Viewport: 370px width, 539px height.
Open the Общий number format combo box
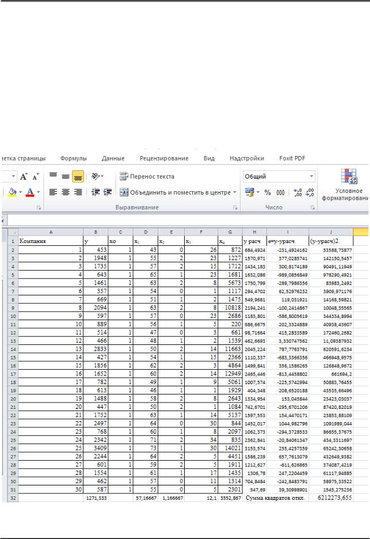tap(279, 176)
